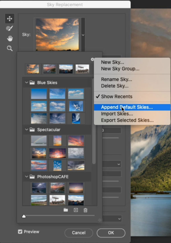Image resolution: width=171 pixels, height=243 pixels.
Task: Choose Delete Sky... from the menu
Action: click(x=132, y=86)
